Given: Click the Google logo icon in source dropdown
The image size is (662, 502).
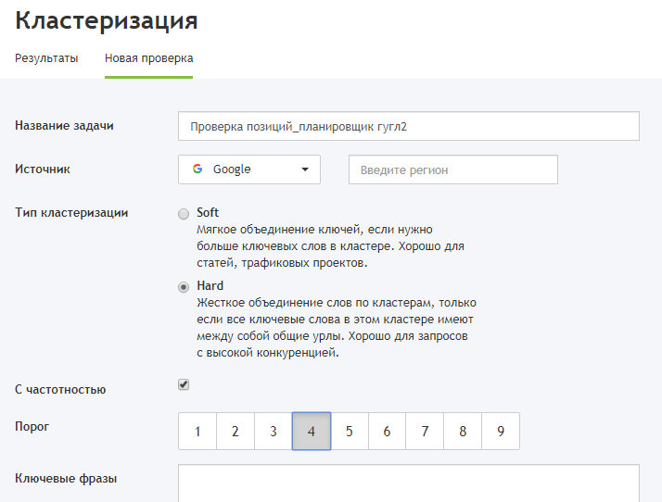Looking at the screenshot, I should pyautogui.click(x=197, y=169).
